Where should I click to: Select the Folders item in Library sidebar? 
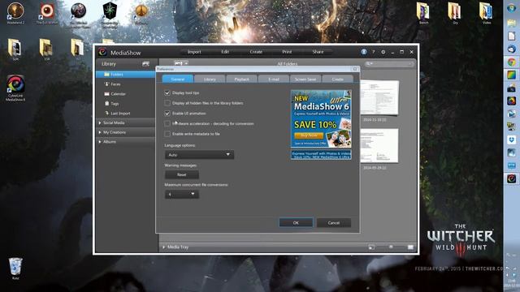tap(125, 75)
